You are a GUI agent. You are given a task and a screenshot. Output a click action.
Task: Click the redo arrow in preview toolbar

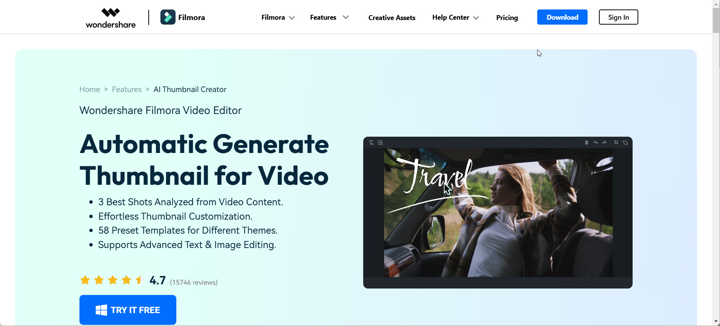(605, 142)
